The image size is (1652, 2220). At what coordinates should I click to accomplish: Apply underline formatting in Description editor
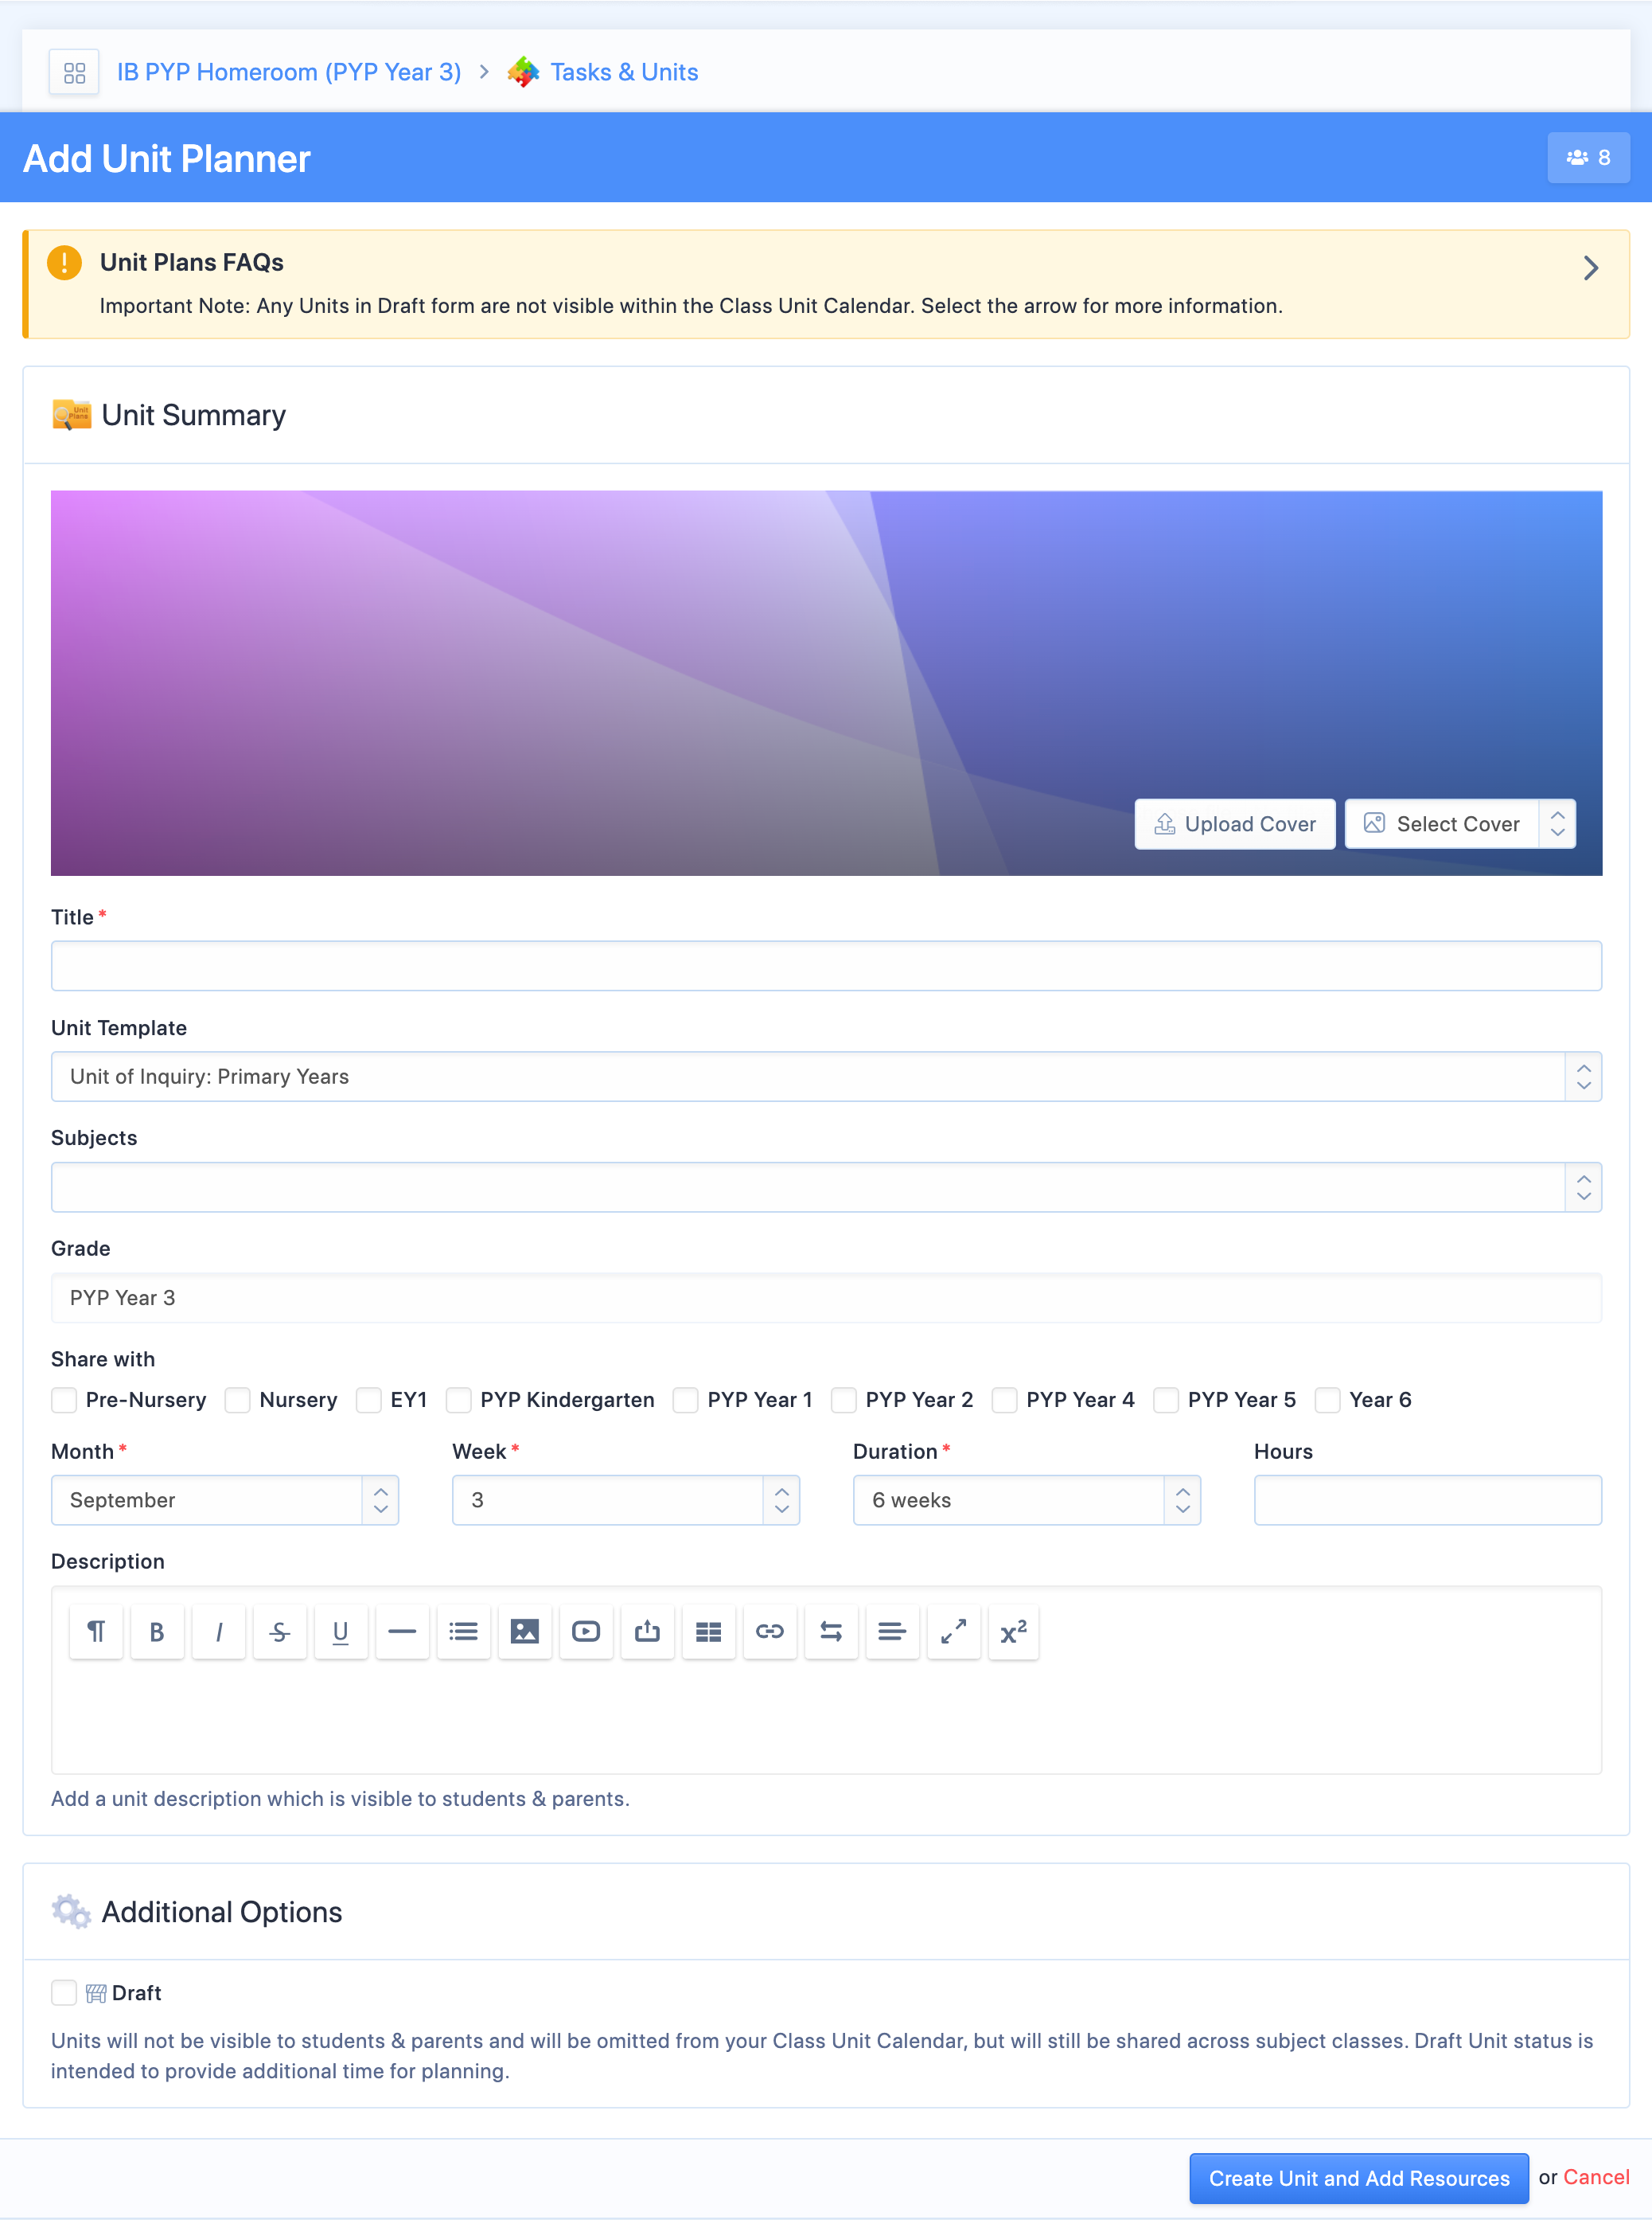341,1632
